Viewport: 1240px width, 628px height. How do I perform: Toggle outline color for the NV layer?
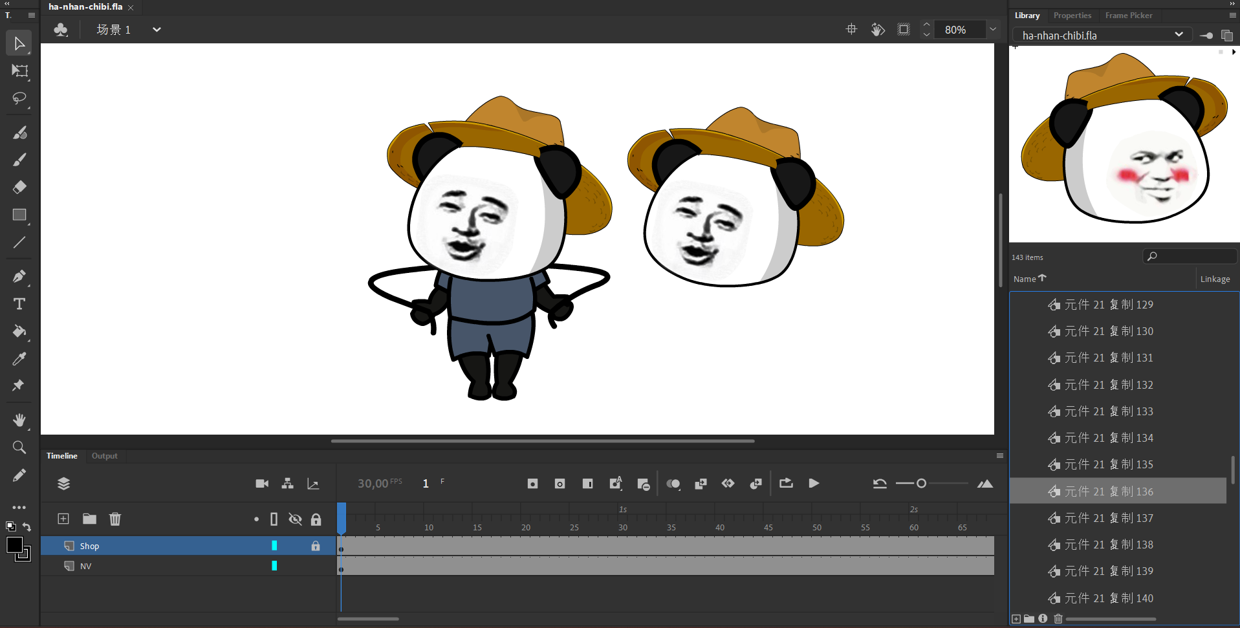click(274, 566)
